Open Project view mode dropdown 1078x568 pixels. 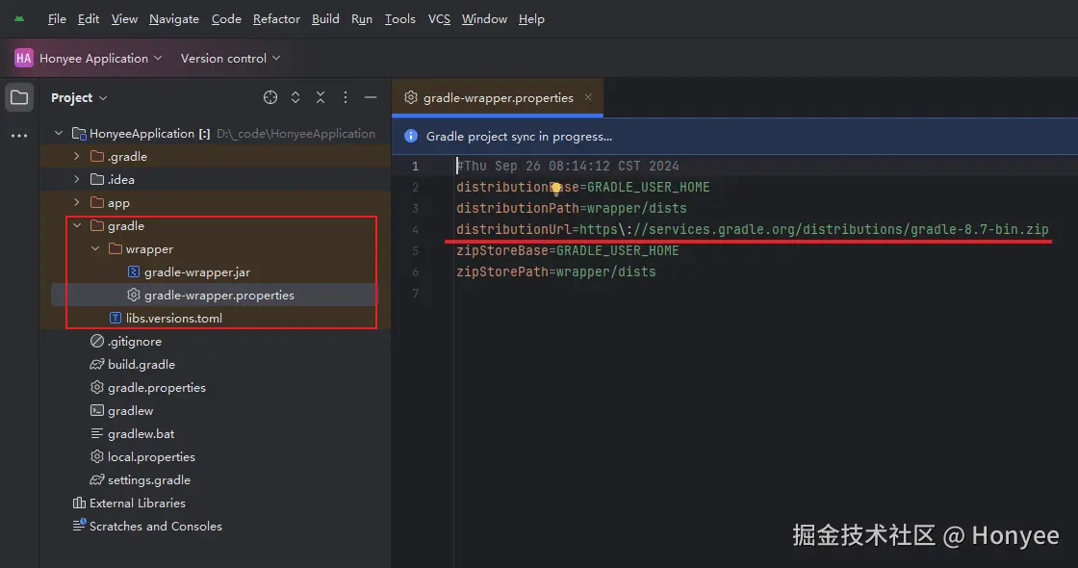[79, 97]
